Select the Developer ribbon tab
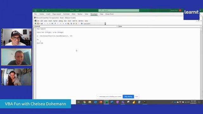203x114 pixels. point(94,14)
